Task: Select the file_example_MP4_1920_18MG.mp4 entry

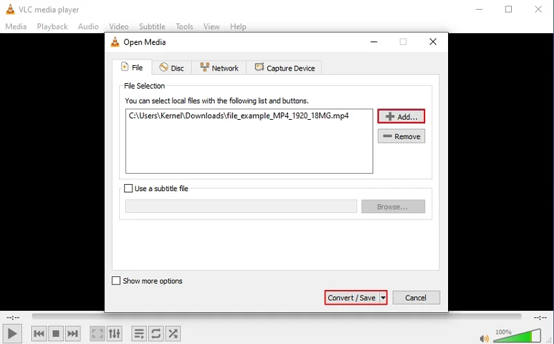Action: tap(239, 116)
